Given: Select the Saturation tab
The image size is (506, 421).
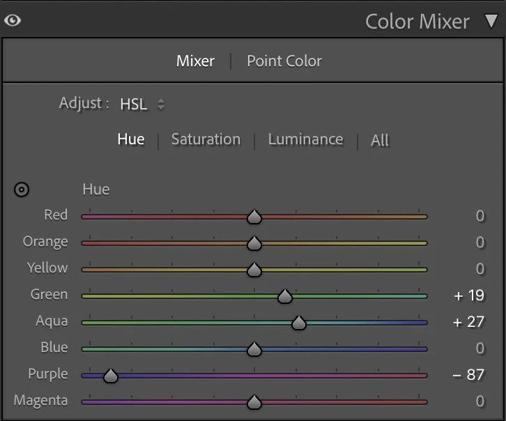Looking at the screenshot, I should (206, 139).
